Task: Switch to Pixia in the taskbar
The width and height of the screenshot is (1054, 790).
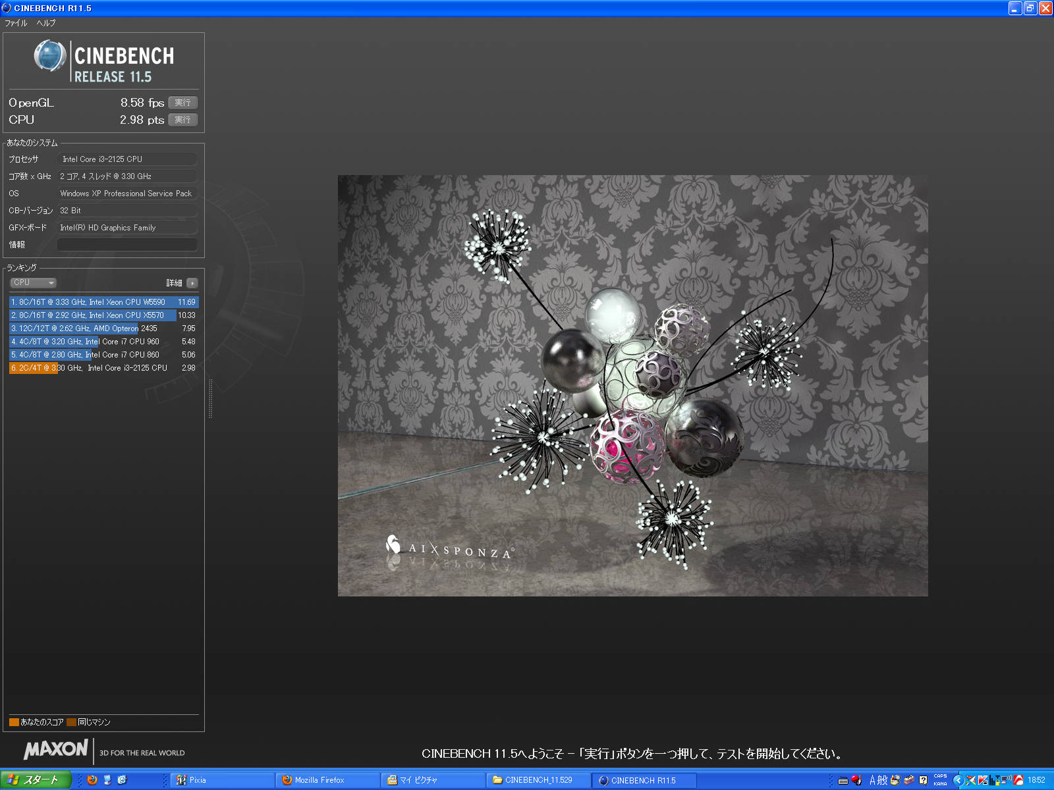Action: click(x=221, y=780)
